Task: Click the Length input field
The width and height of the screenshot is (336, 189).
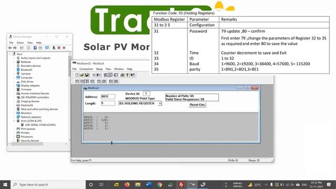Action: pos(108,103)
